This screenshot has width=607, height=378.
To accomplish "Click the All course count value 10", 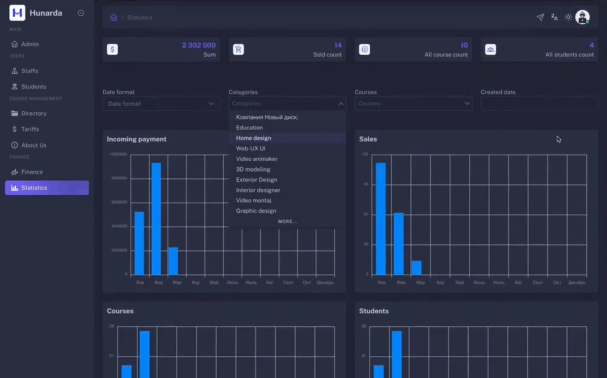I will click(x=464, y=46).
